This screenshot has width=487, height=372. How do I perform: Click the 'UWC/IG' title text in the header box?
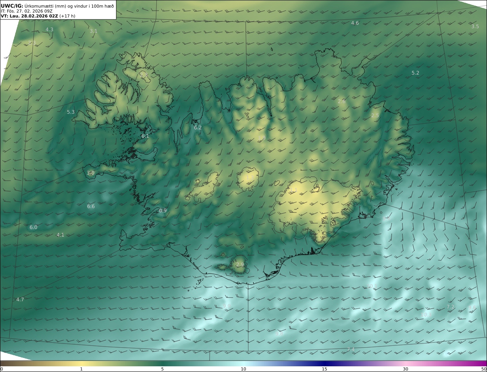tap(12, 6)
